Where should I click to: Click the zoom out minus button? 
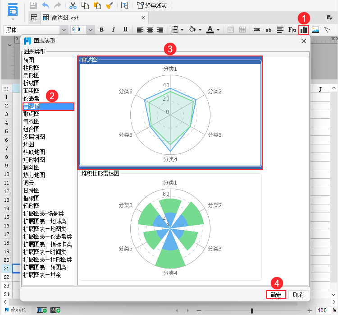pos(199,310)
